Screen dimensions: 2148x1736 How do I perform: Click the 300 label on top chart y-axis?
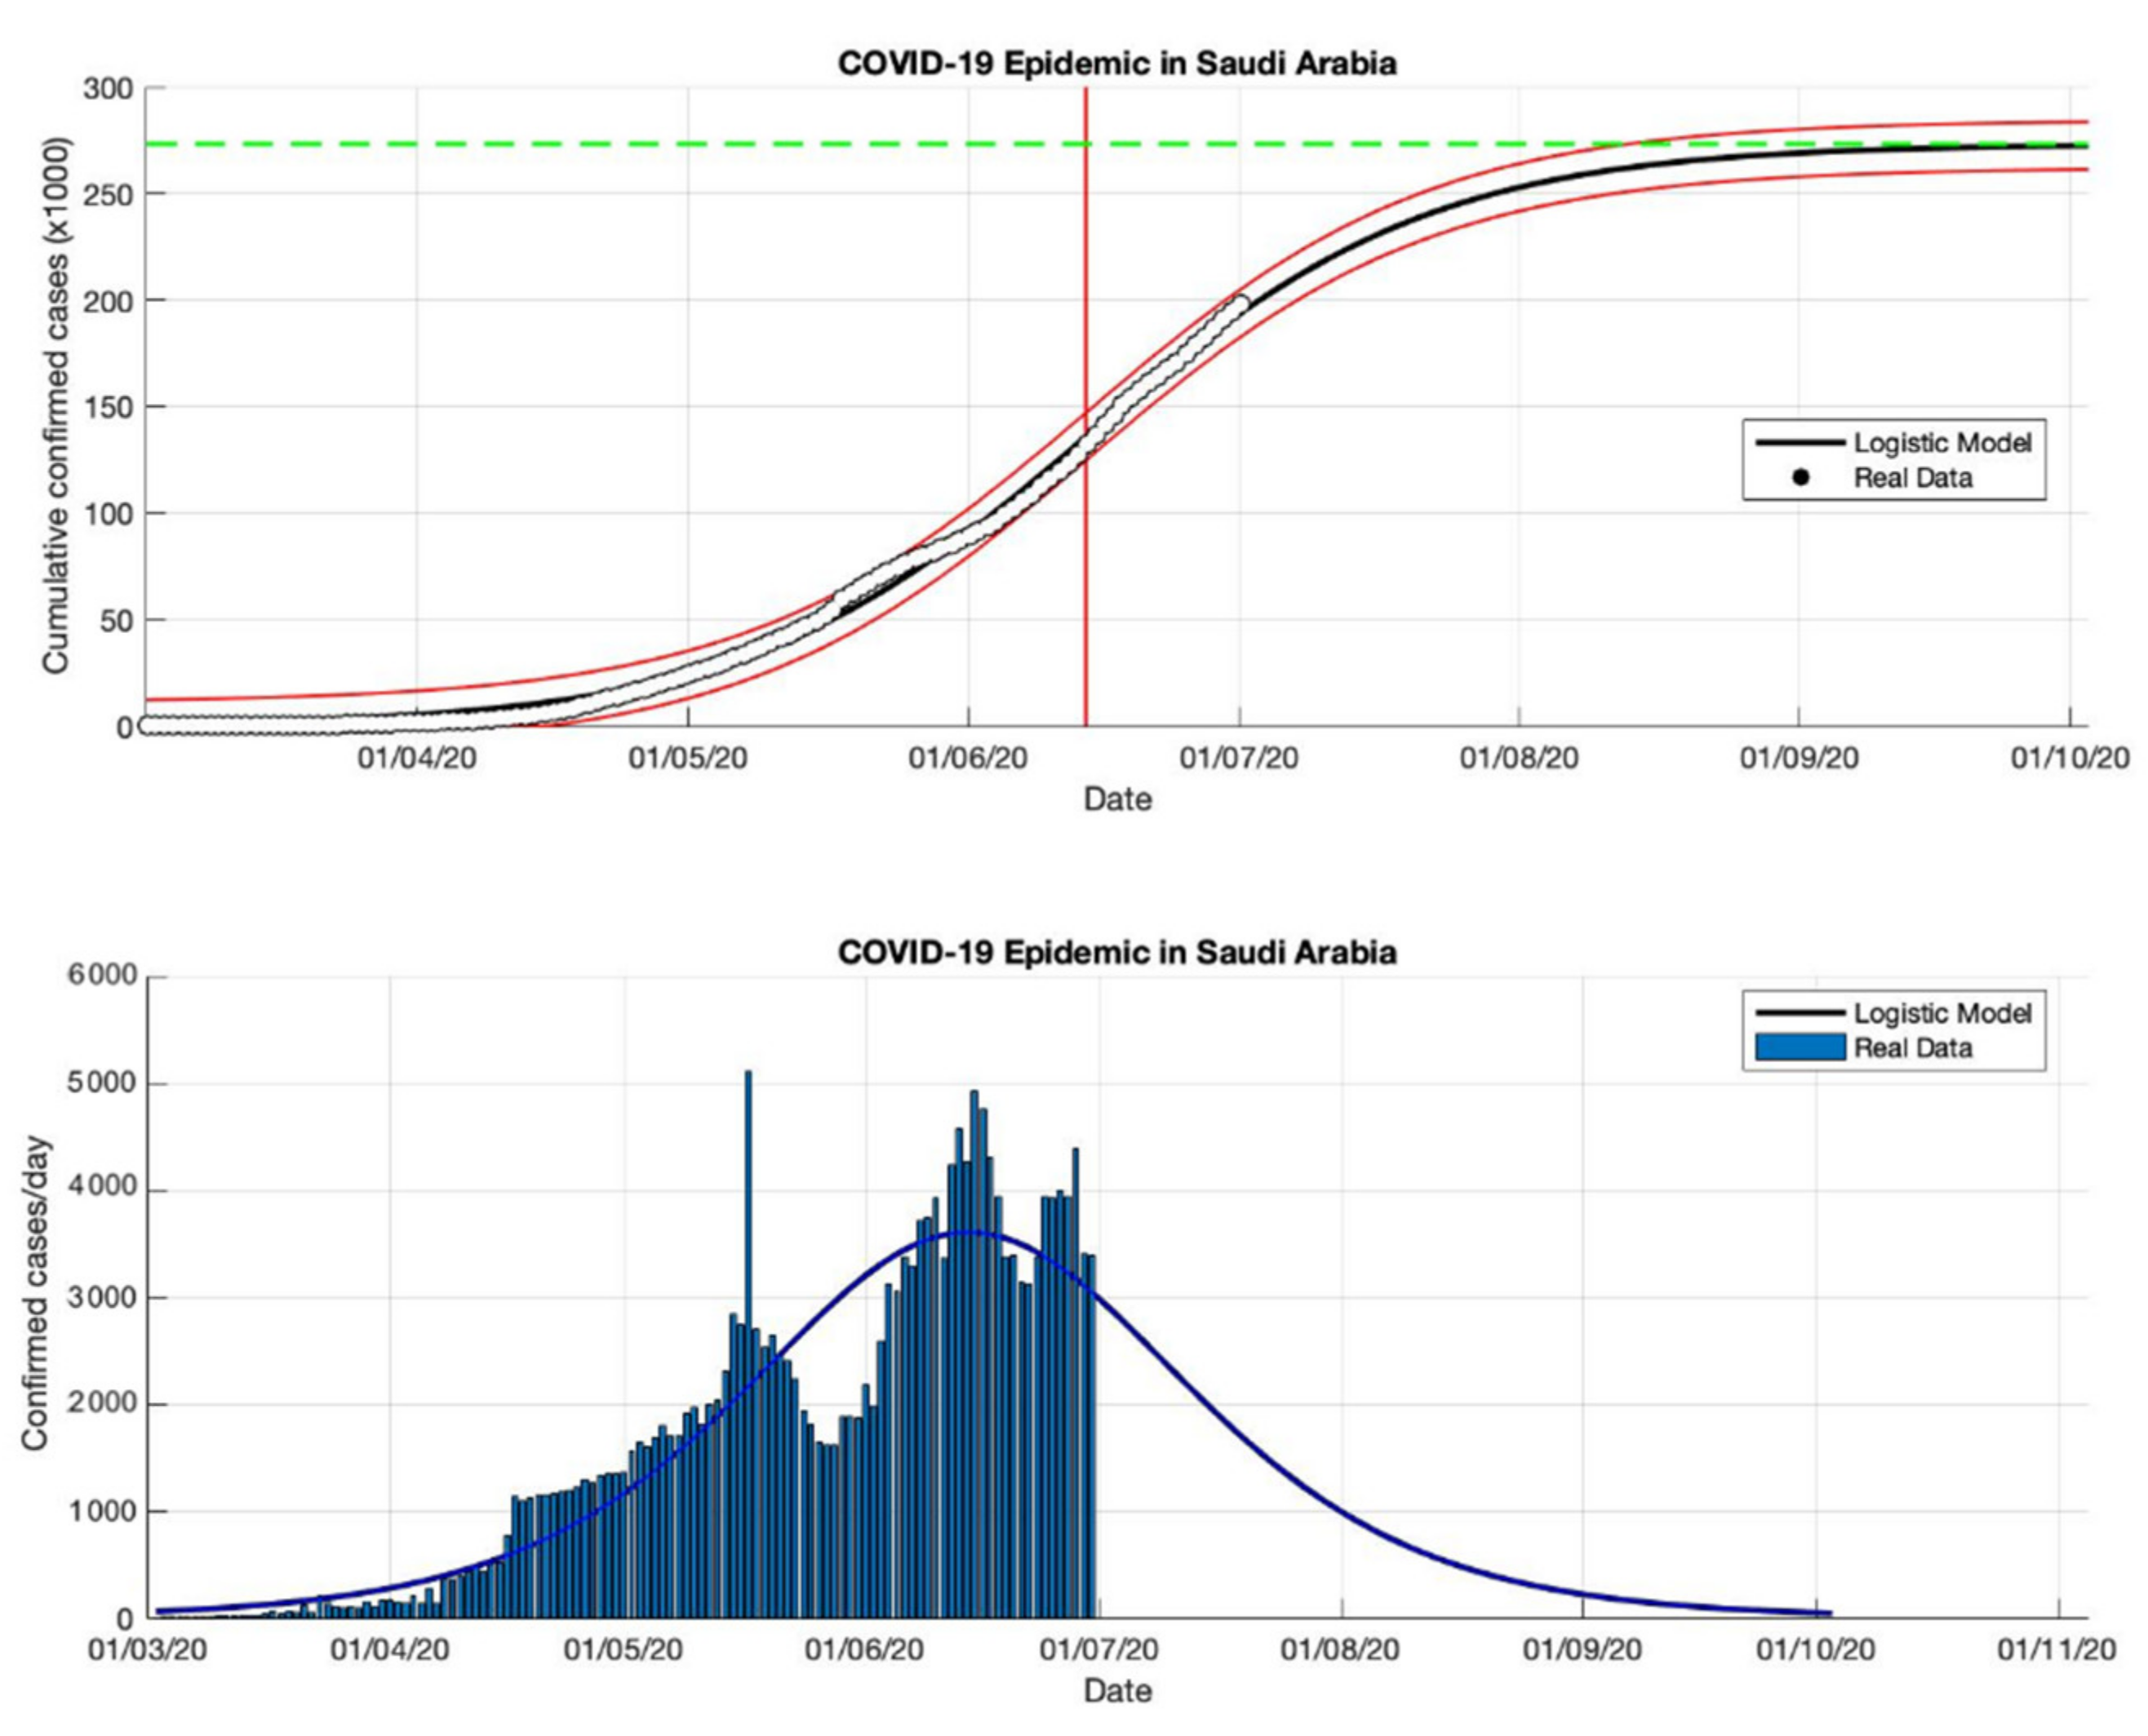coord(107,90)
